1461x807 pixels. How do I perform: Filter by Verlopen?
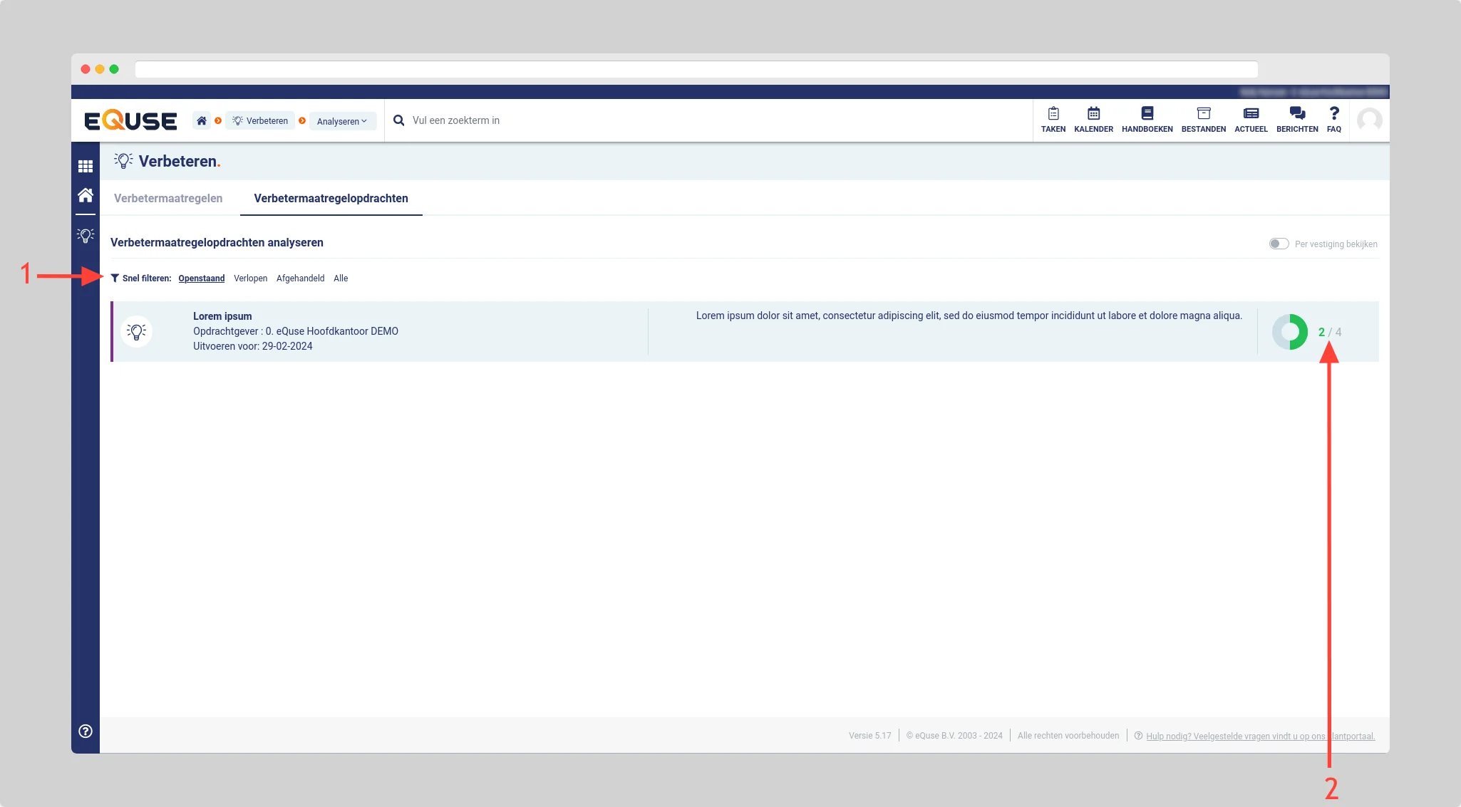[250, 278]
